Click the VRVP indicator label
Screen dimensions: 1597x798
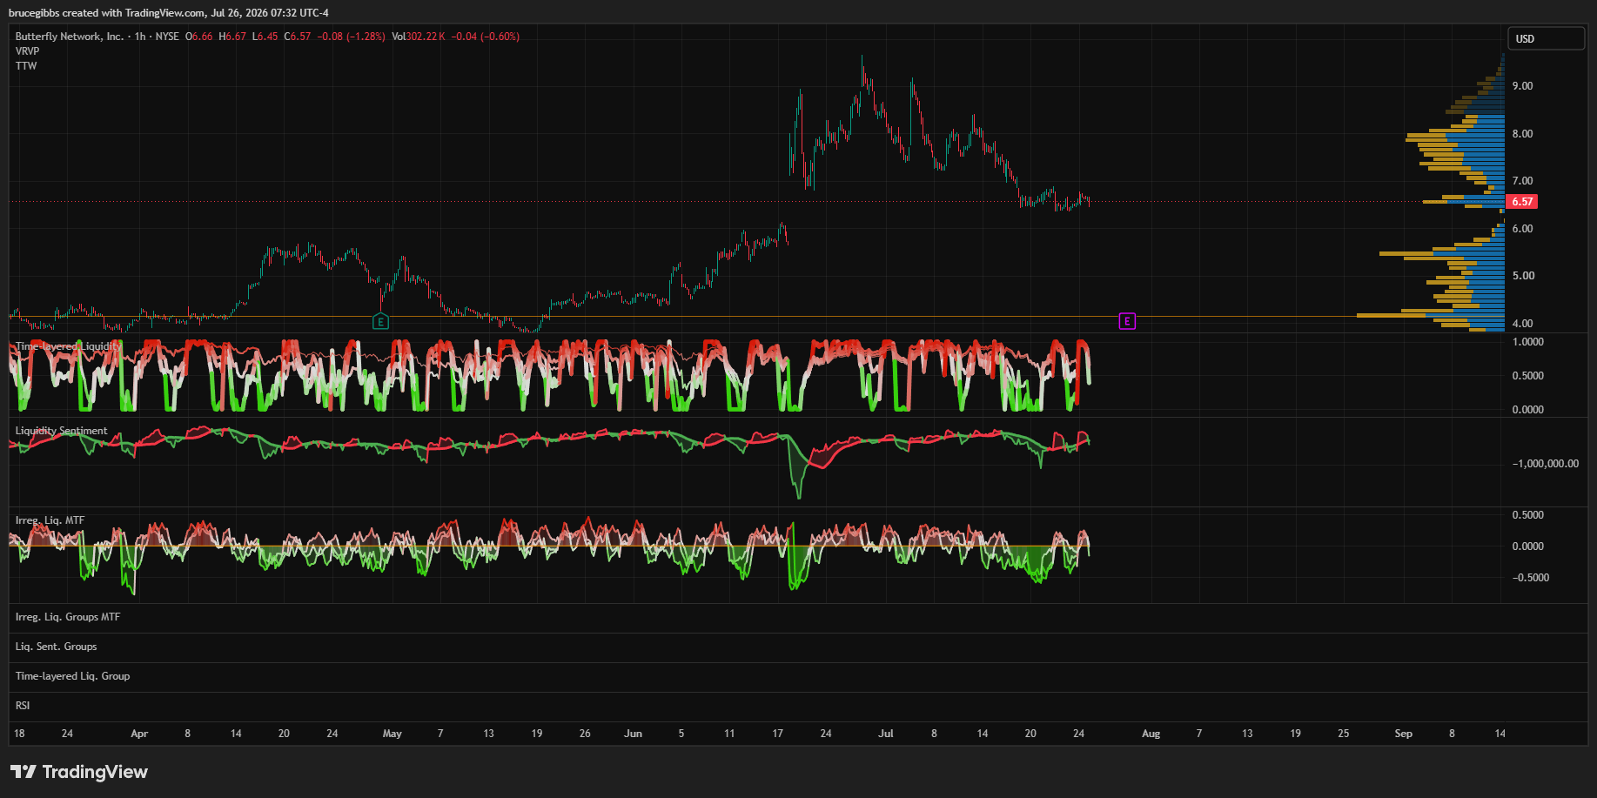click(27, 51)
